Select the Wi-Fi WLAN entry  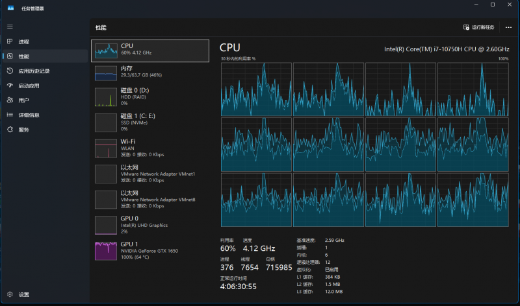pyautogui.click(x=151, y=147)
